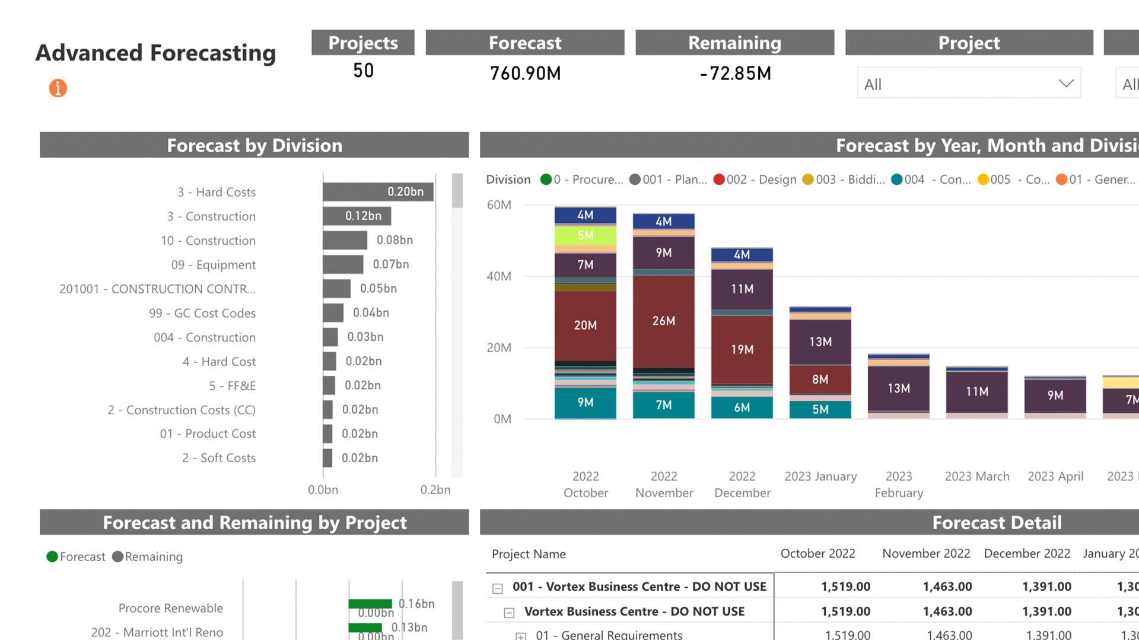Select the orange "01 - Gener..." legend marker

click(x=1060, y=179)
